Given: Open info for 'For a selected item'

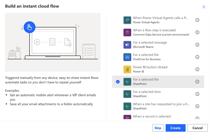Looking at the screenshot, I should [197, 94].
